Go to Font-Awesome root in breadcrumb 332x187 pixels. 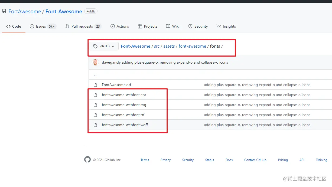pyautogui.click(x=135, y=46)
